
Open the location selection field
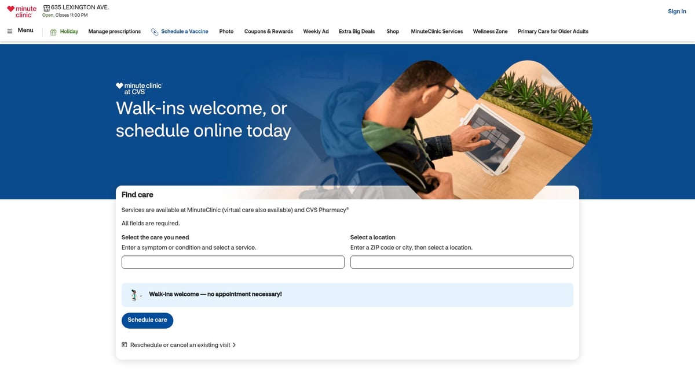tap(461, 262)
